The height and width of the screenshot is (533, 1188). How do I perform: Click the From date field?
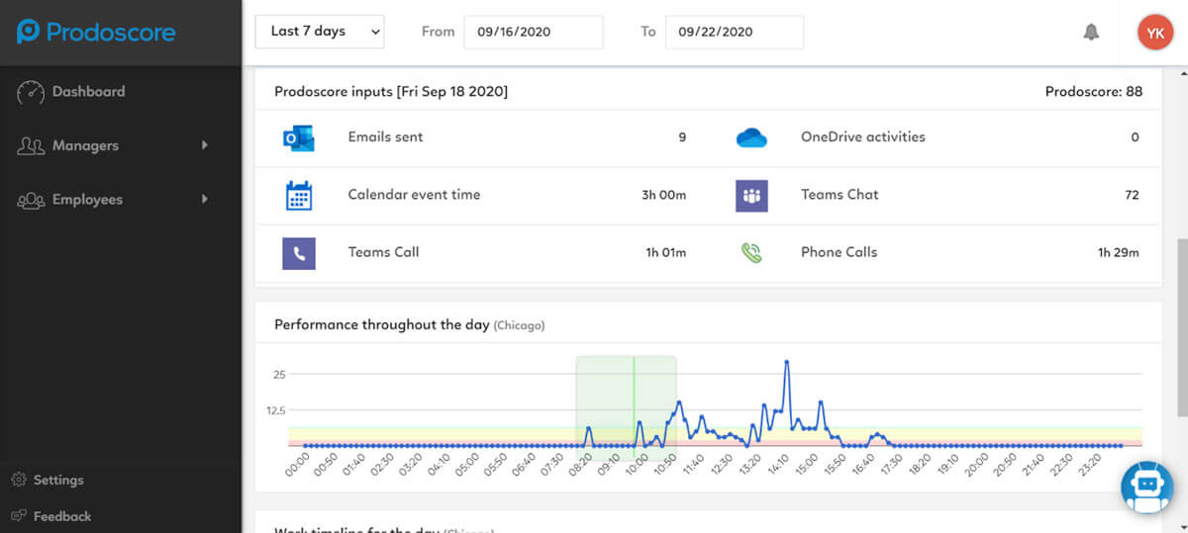(x=533, y=32)
